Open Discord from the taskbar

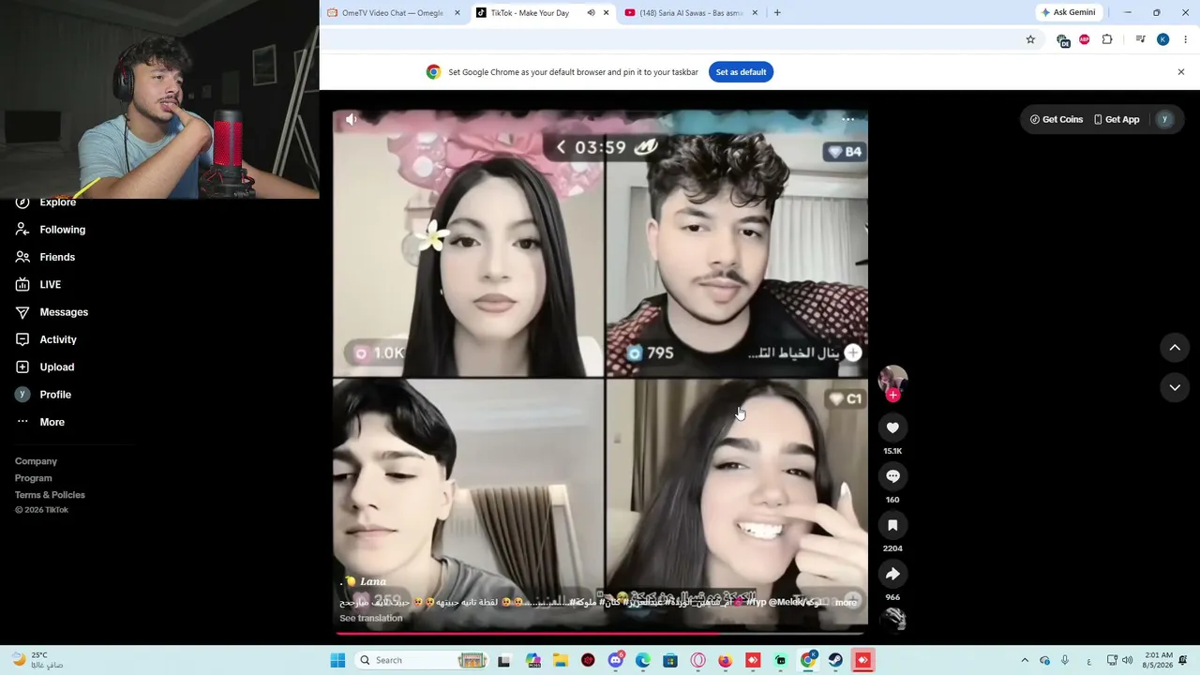click(615, 660)
